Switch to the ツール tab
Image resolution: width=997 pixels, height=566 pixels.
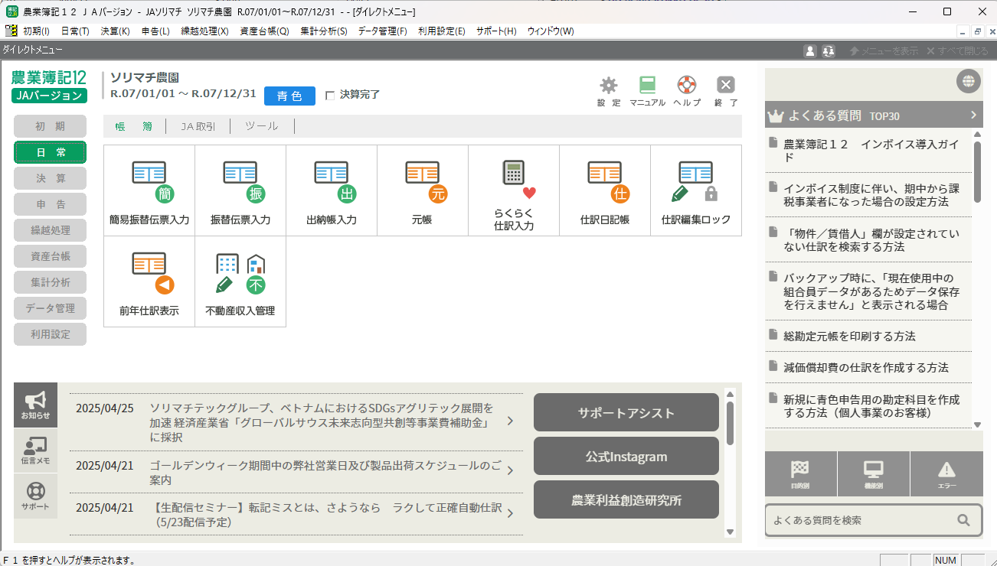coord(262,126)
